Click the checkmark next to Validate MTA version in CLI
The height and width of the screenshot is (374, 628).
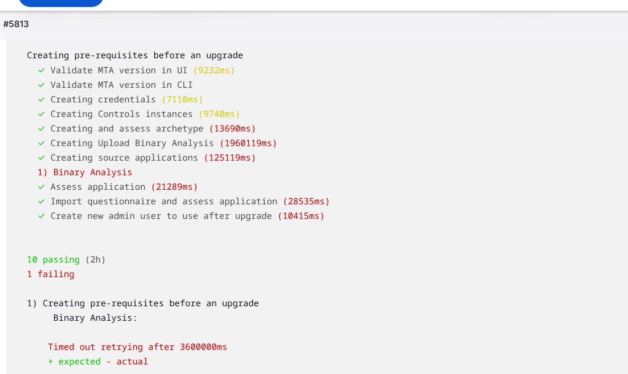(x=41, y=85)
